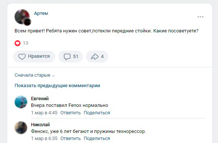218x143 pixels.
Task: Open Евгений's avatar picture
Action: [21, 102]
